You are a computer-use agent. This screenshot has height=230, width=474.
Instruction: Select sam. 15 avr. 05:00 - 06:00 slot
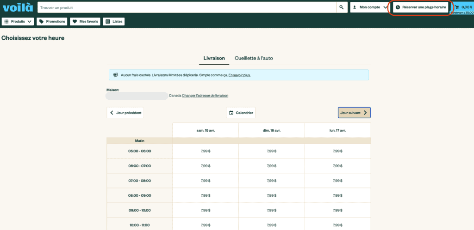pyautogui.click(x=206, y=151)
